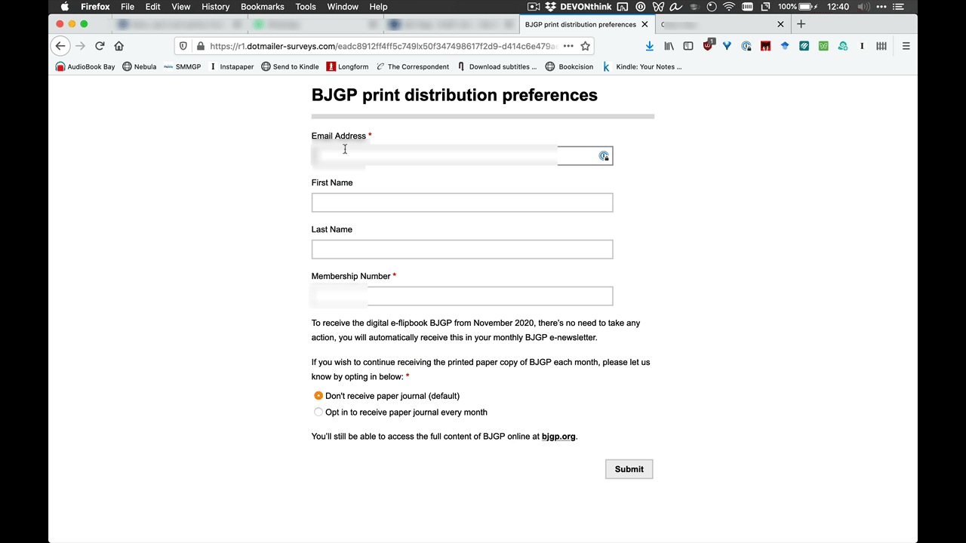966x543 pixels.
Task: Click the uBlock Origin shield icon
Action: 708,46
